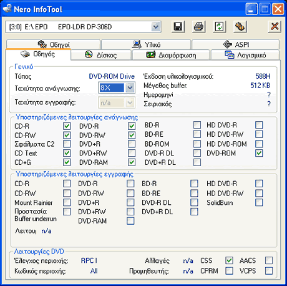Toggle read CD-R checkbox
The height and width of the screenshot is (286, 287).
click(67, 126)
